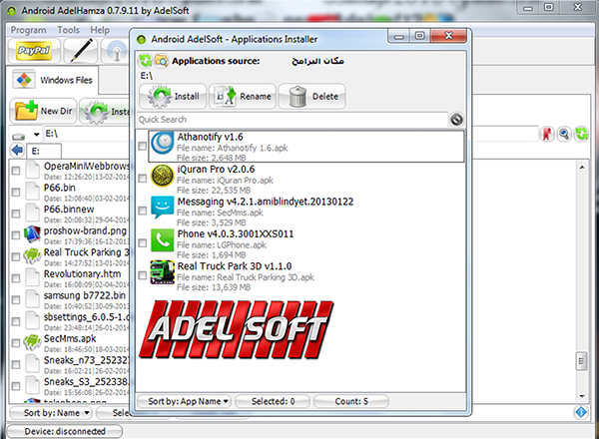This screenshot has height=439, width=599.
Task: Check the OperaMiniWebbrowser file checkbox
Action: [x=16, y=171]
